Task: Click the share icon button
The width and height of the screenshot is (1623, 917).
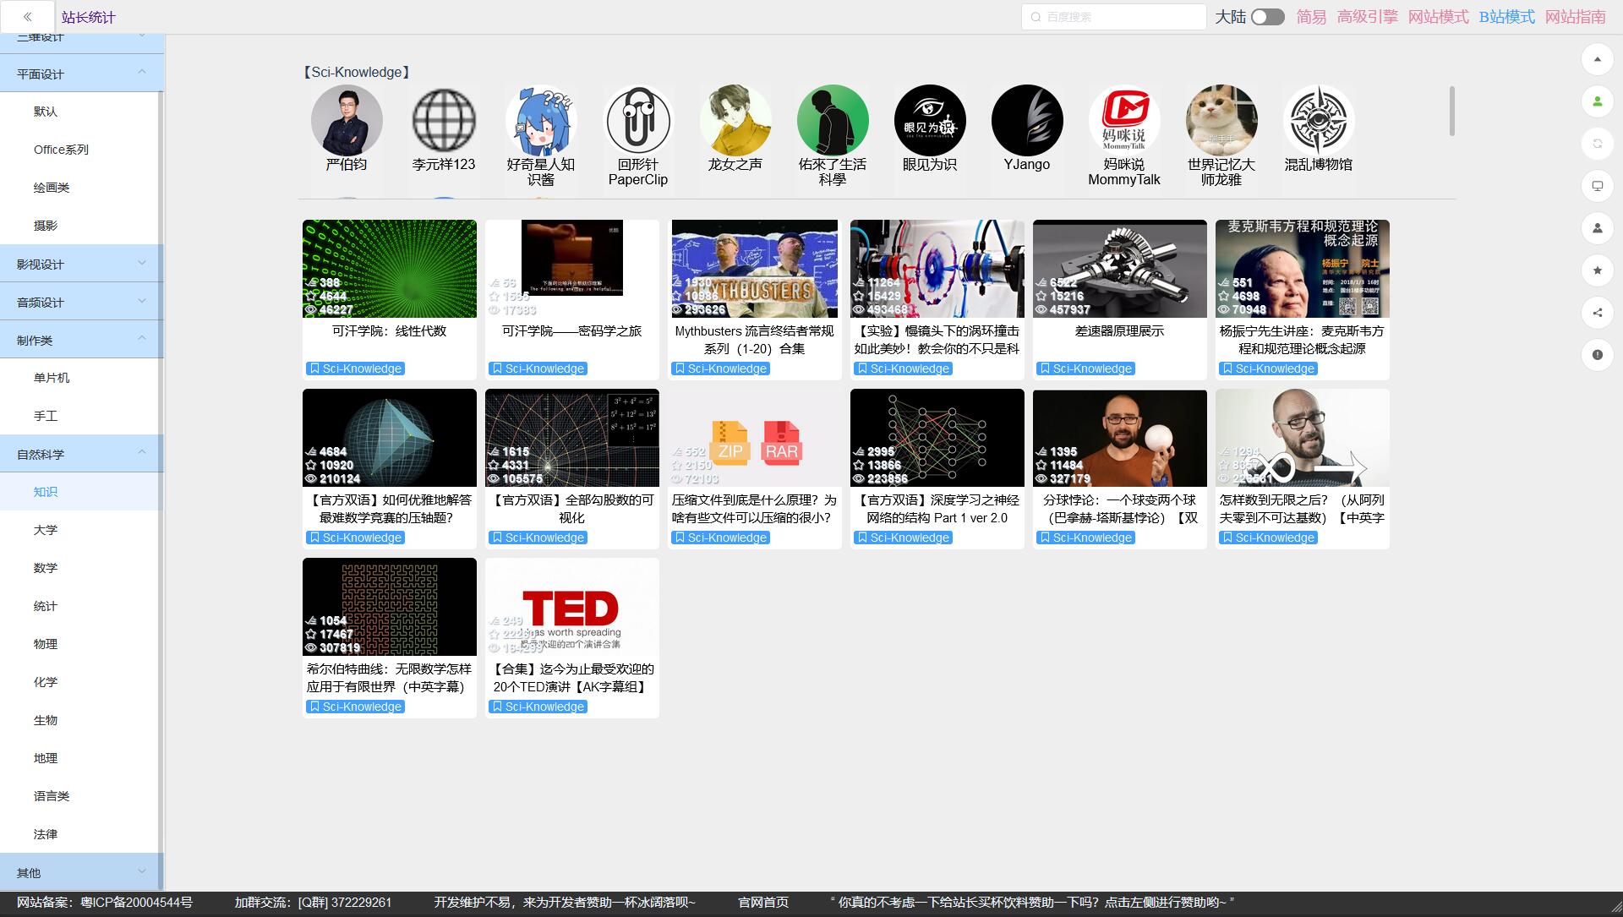Action: (1597, 313)
